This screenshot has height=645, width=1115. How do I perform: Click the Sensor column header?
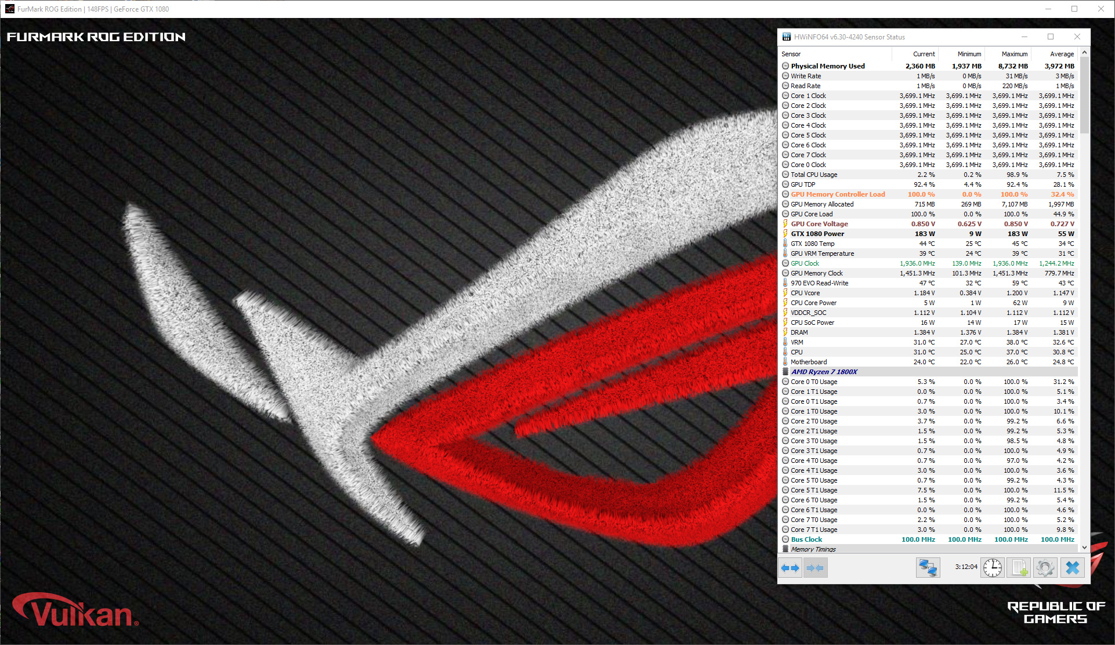[x=835, y=54]
